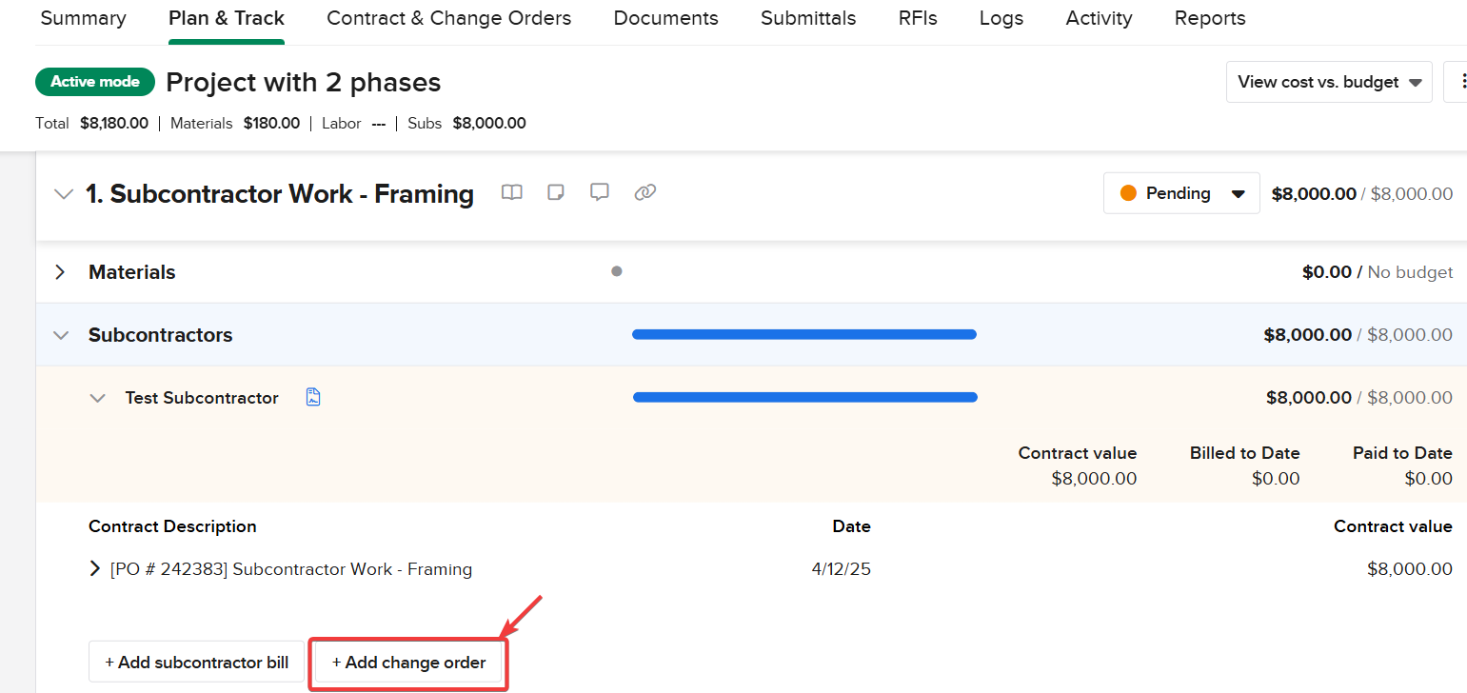This screenshot has width=1467, height=693.
Task: Expand the Materials section
Action: click(60, 272)
